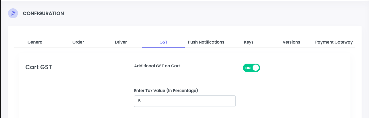Screen dimensions: 369x118
Task: Click the value 5 in the tax field
Action: 139,101
